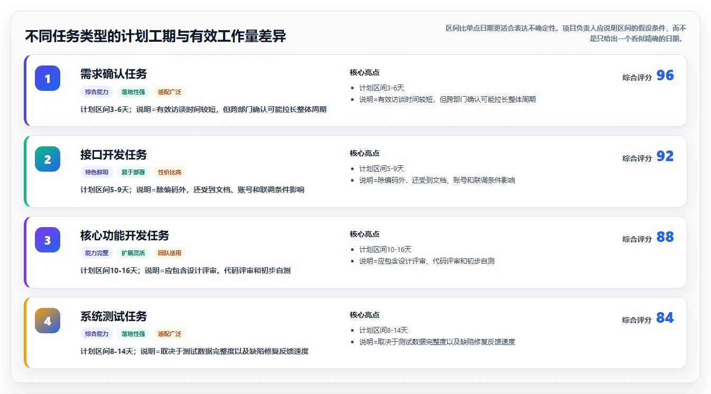
Task: Click 综合评分 label next to 92
Action: pos(637,158)
